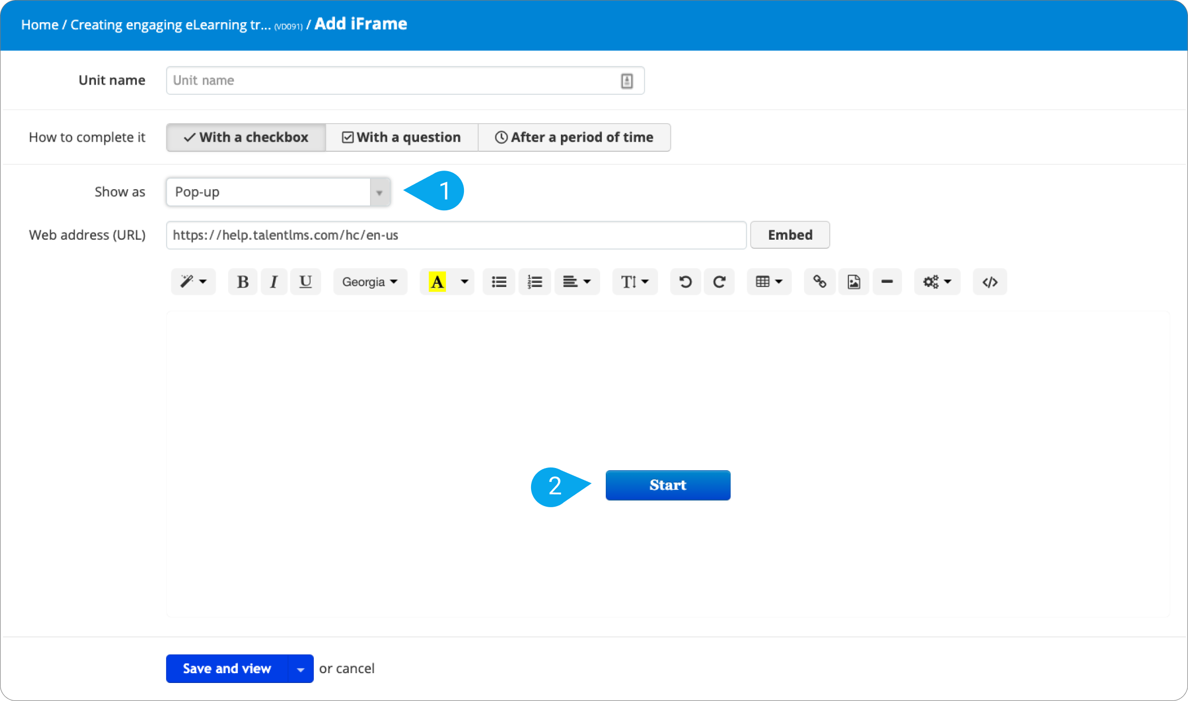Screen dimensions: 1188x701
Task: Click the Bold formatting icon
Action: click(242, 281)
